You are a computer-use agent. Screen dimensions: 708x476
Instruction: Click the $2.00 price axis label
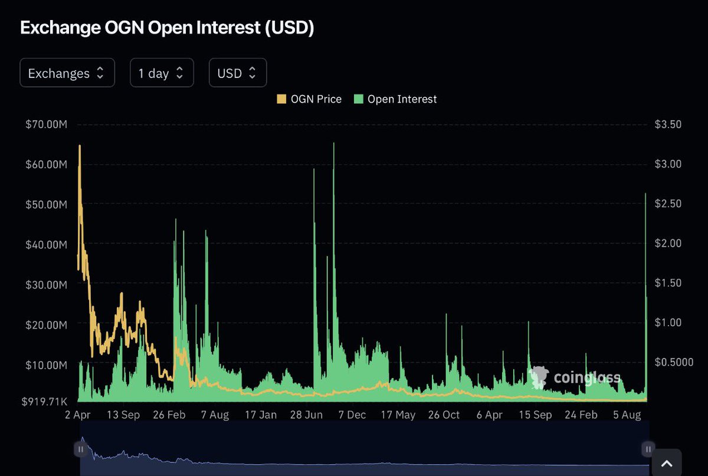pyautogui.click(x=668, y=243)
